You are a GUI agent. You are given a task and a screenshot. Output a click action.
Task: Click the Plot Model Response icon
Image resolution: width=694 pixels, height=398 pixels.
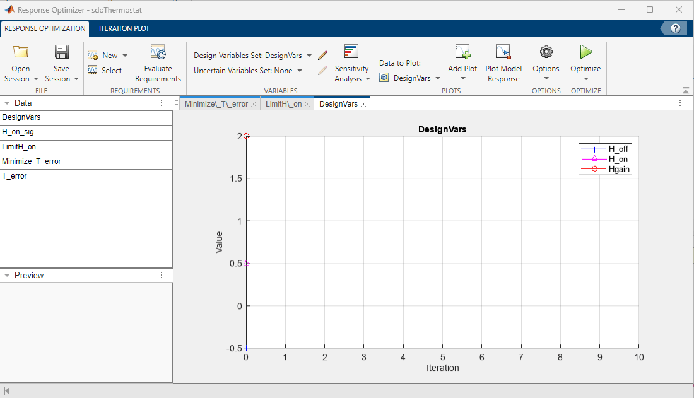coord(503,52)
